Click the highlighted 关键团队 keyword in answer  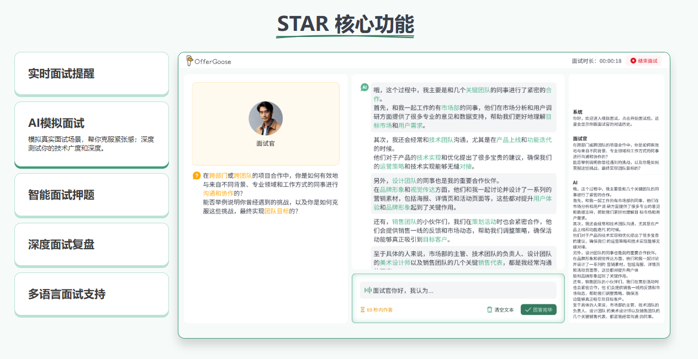(x=478, y=90)
